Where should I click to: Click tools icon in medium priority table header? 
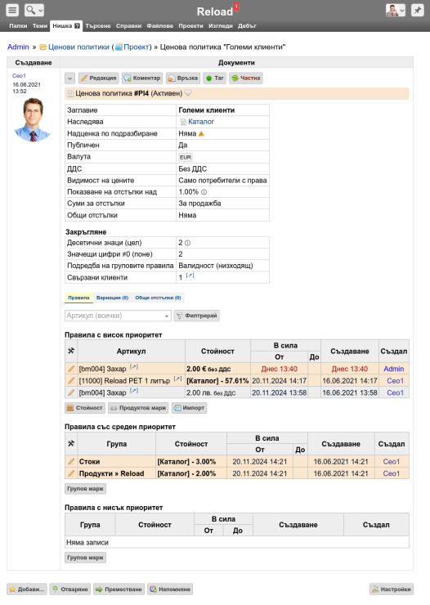pyautogui.click(x=71, y=444)
